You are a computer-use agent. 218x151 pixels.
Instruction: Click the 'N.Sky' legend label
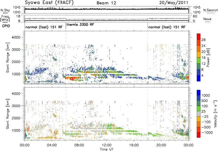click(5, 10)
